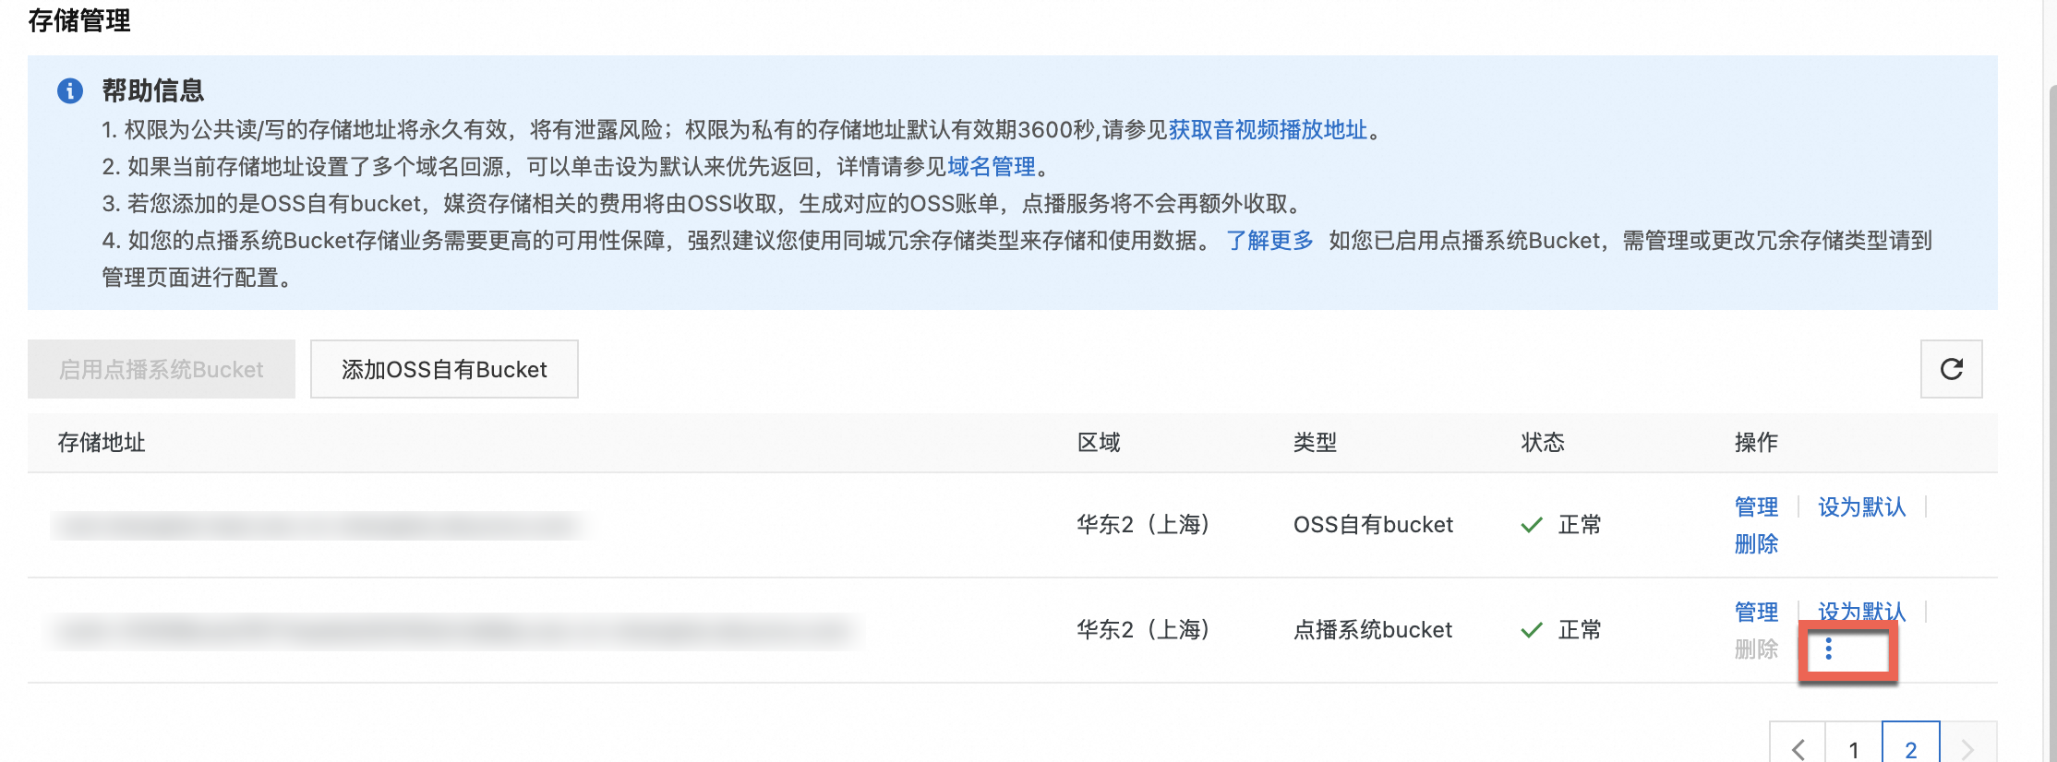Click the 存储管理 page title
Screen dimensions: 2057x762
point(79,20)
